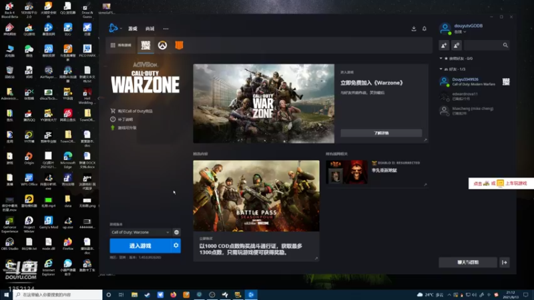Open Origin desktop shortcut
534x300 pixels.
(x=29, y=158)
